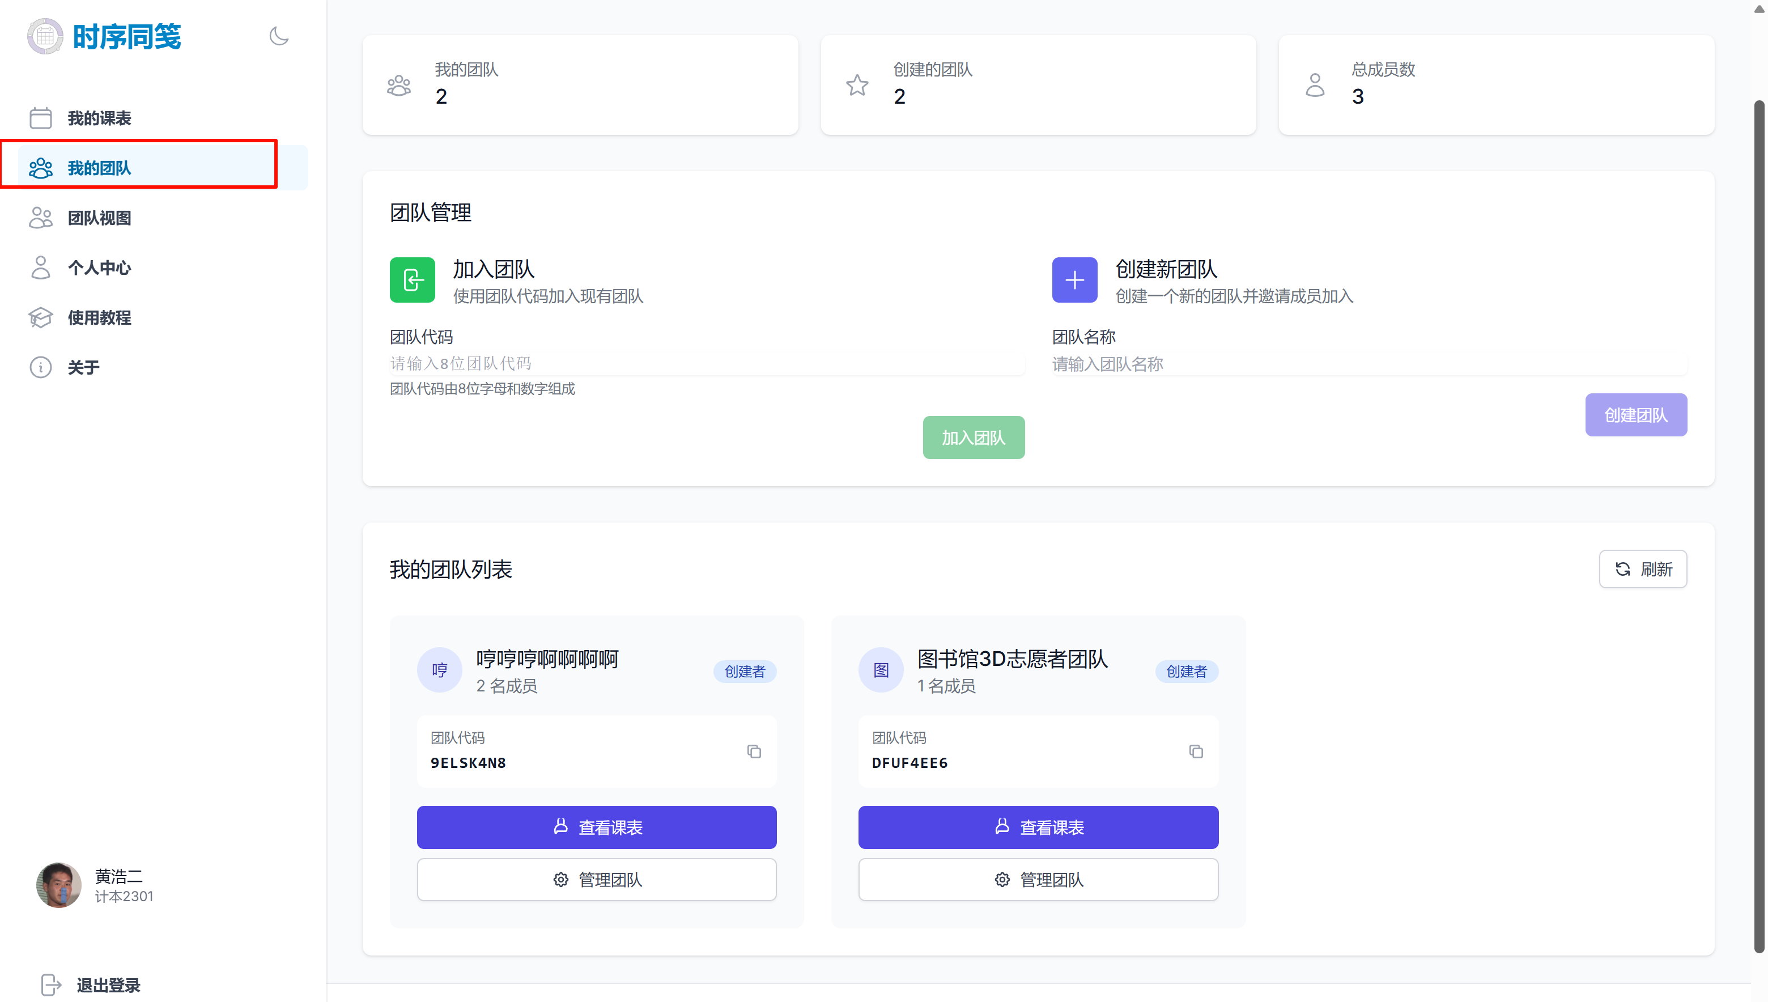
Task: Click the 图 team avatar icon
Action: coord(881,670)
